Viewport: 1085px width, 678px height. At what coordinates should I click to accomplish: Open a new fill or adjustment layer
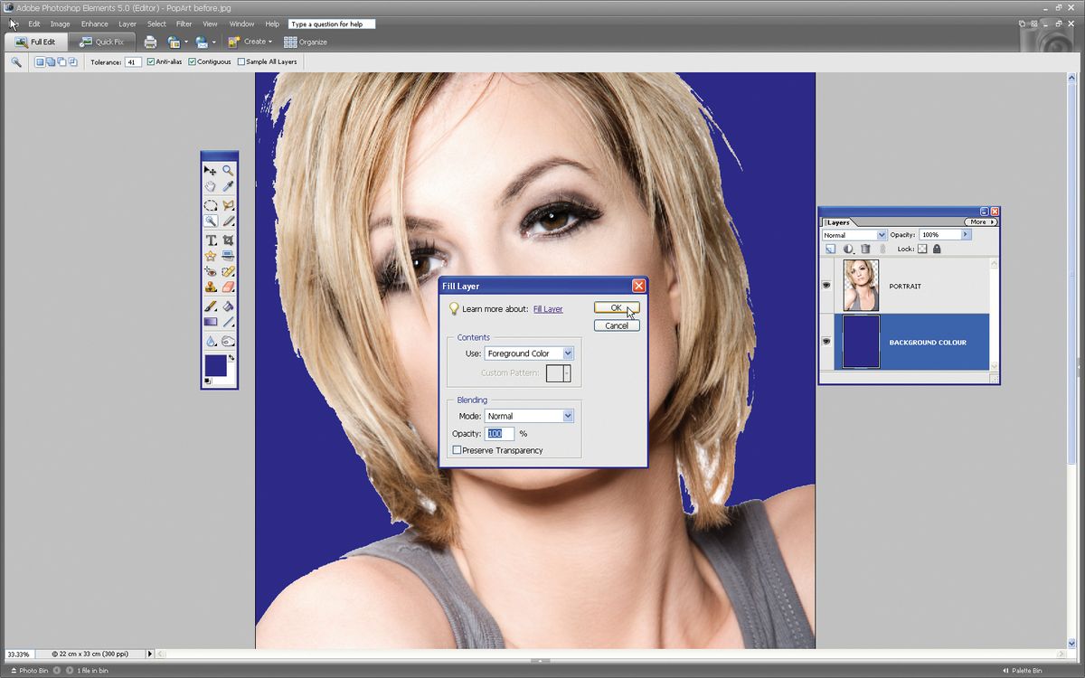click(x=850, y=249)
